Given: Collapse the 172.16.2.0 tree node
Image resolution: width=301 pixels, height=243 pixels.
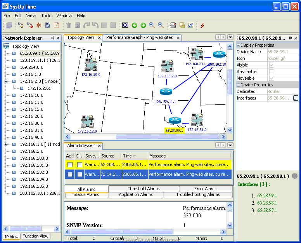Looking at the screenshot, I should coord(6,81).
